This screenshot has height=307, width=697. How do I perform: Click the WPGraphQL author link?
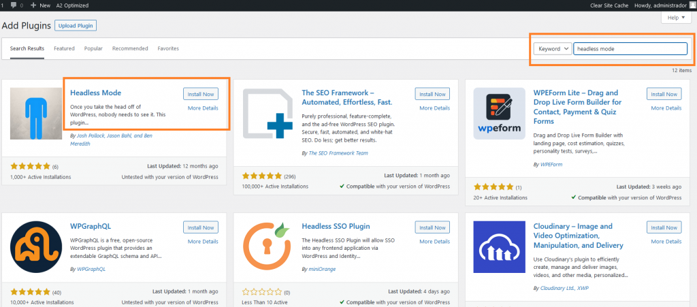[x=91, y=269]
